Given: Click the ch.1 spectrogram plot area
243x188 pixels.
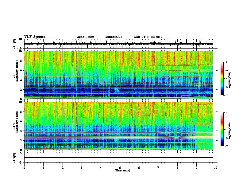Looking at the screenshot, I should click(x=118, y=75).
